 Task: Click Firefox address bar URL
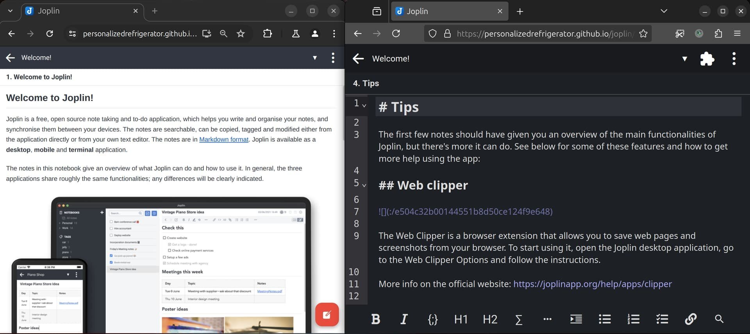click(x=545, y=34)
